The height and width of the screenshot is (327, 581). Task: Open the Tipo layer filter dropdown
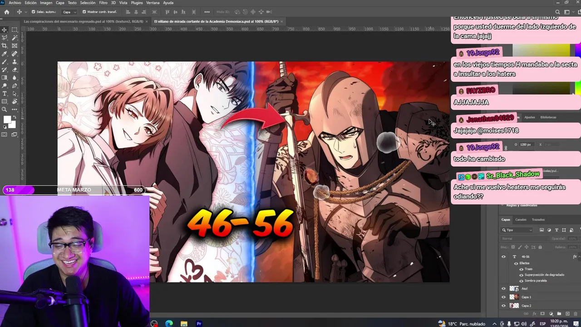point(517,230)
